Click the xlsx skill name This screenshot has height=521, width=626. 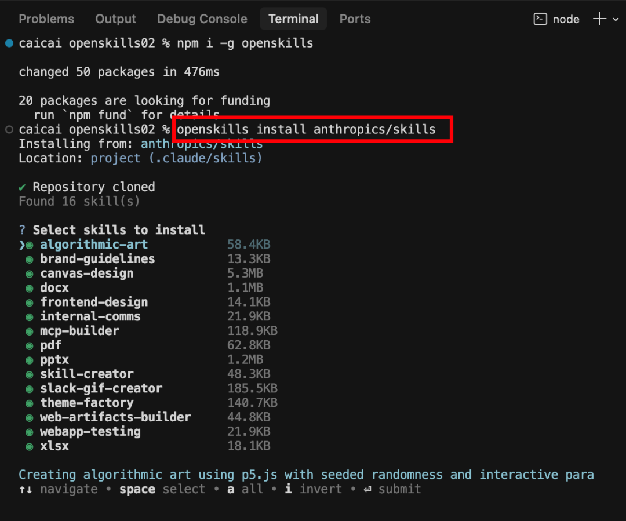pyautogui.click(x=54, y=446)
